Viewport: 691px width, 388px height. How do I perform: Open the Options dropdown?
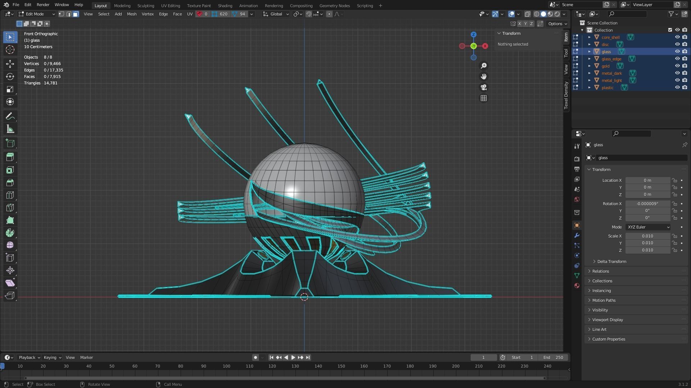tap(557, 24)
